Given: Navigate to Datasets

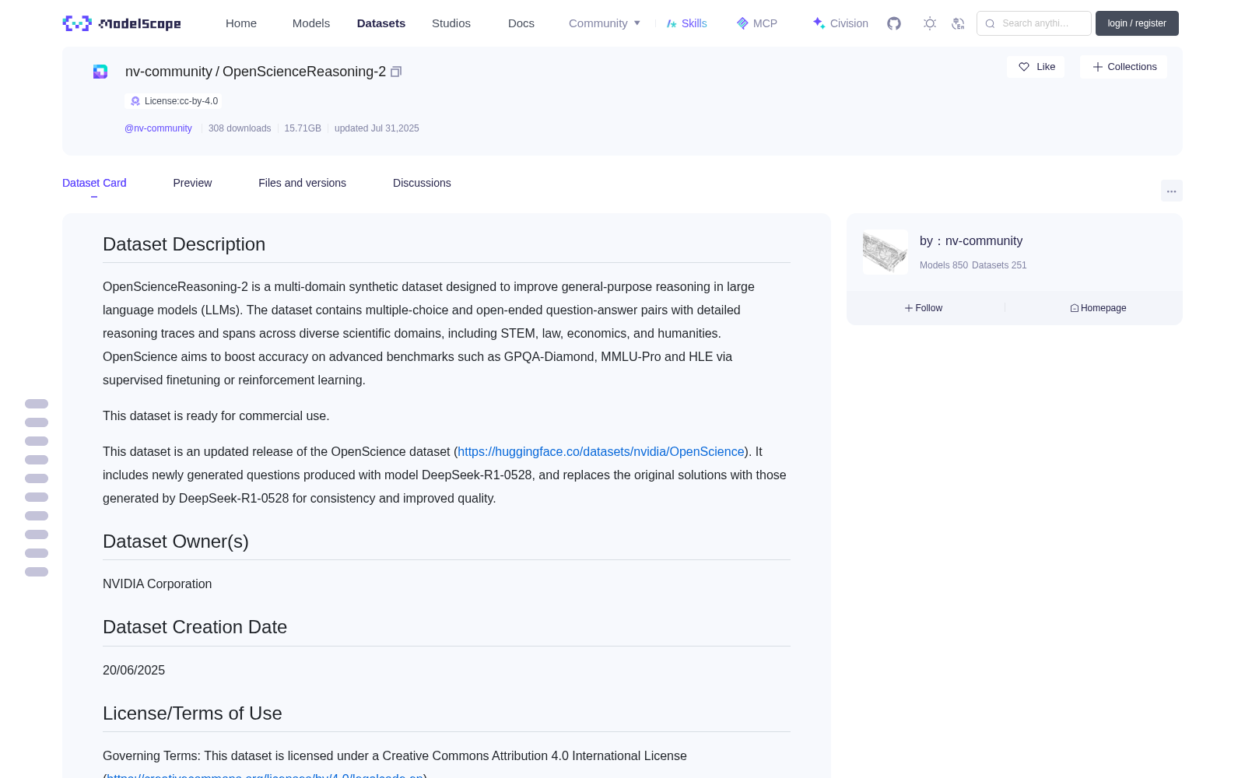Looking at the screenshot, I should tap(381, 23).
